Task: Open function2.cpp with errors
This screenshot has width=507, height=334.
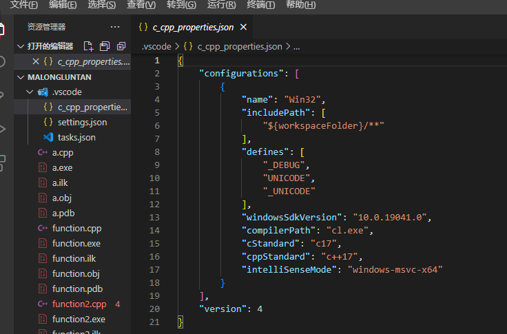Action: tap(72, 304)
